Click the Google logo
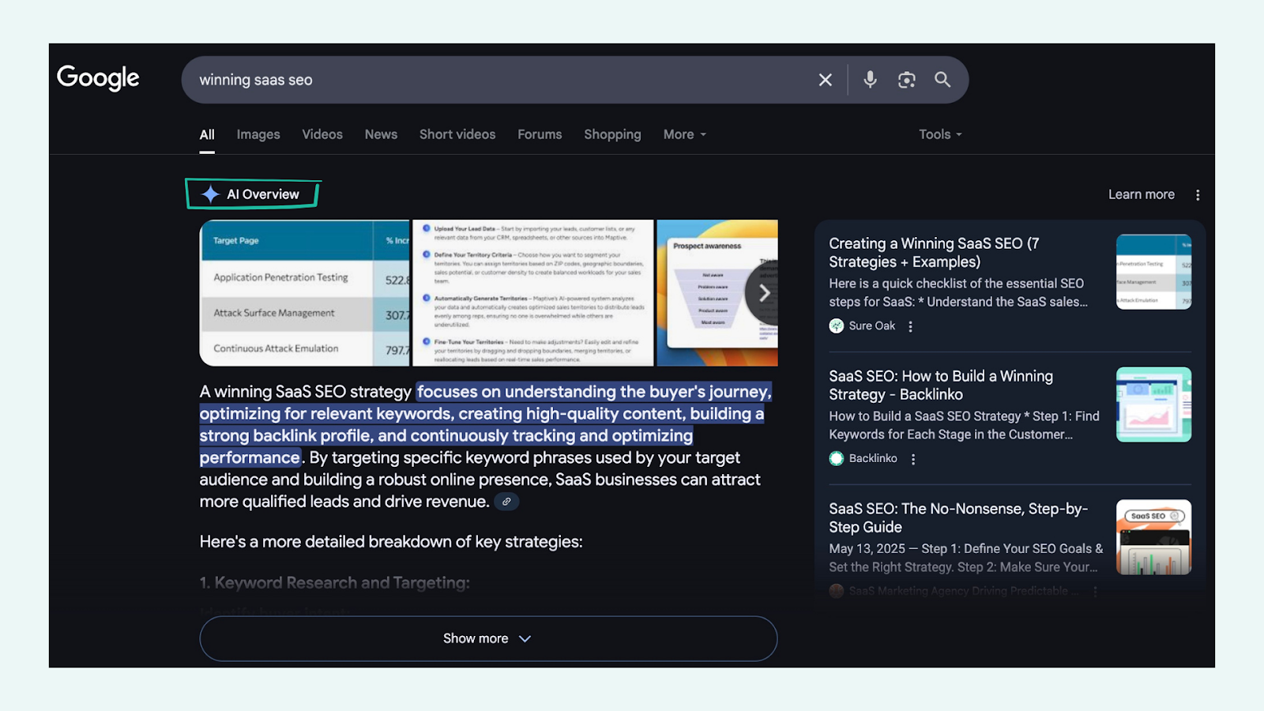1264x711 pixels. tap(97, 77)
